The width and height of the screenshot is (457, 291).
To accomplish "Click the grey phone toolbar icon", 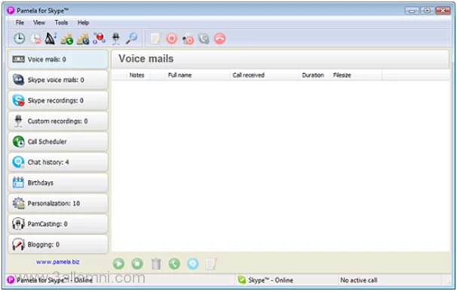I will [204, 38].
